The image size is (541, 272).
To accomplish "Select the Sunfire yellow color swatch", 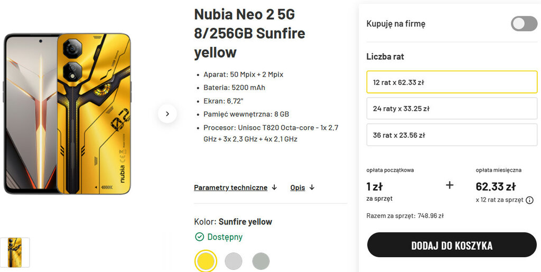I will click(206, 261).
